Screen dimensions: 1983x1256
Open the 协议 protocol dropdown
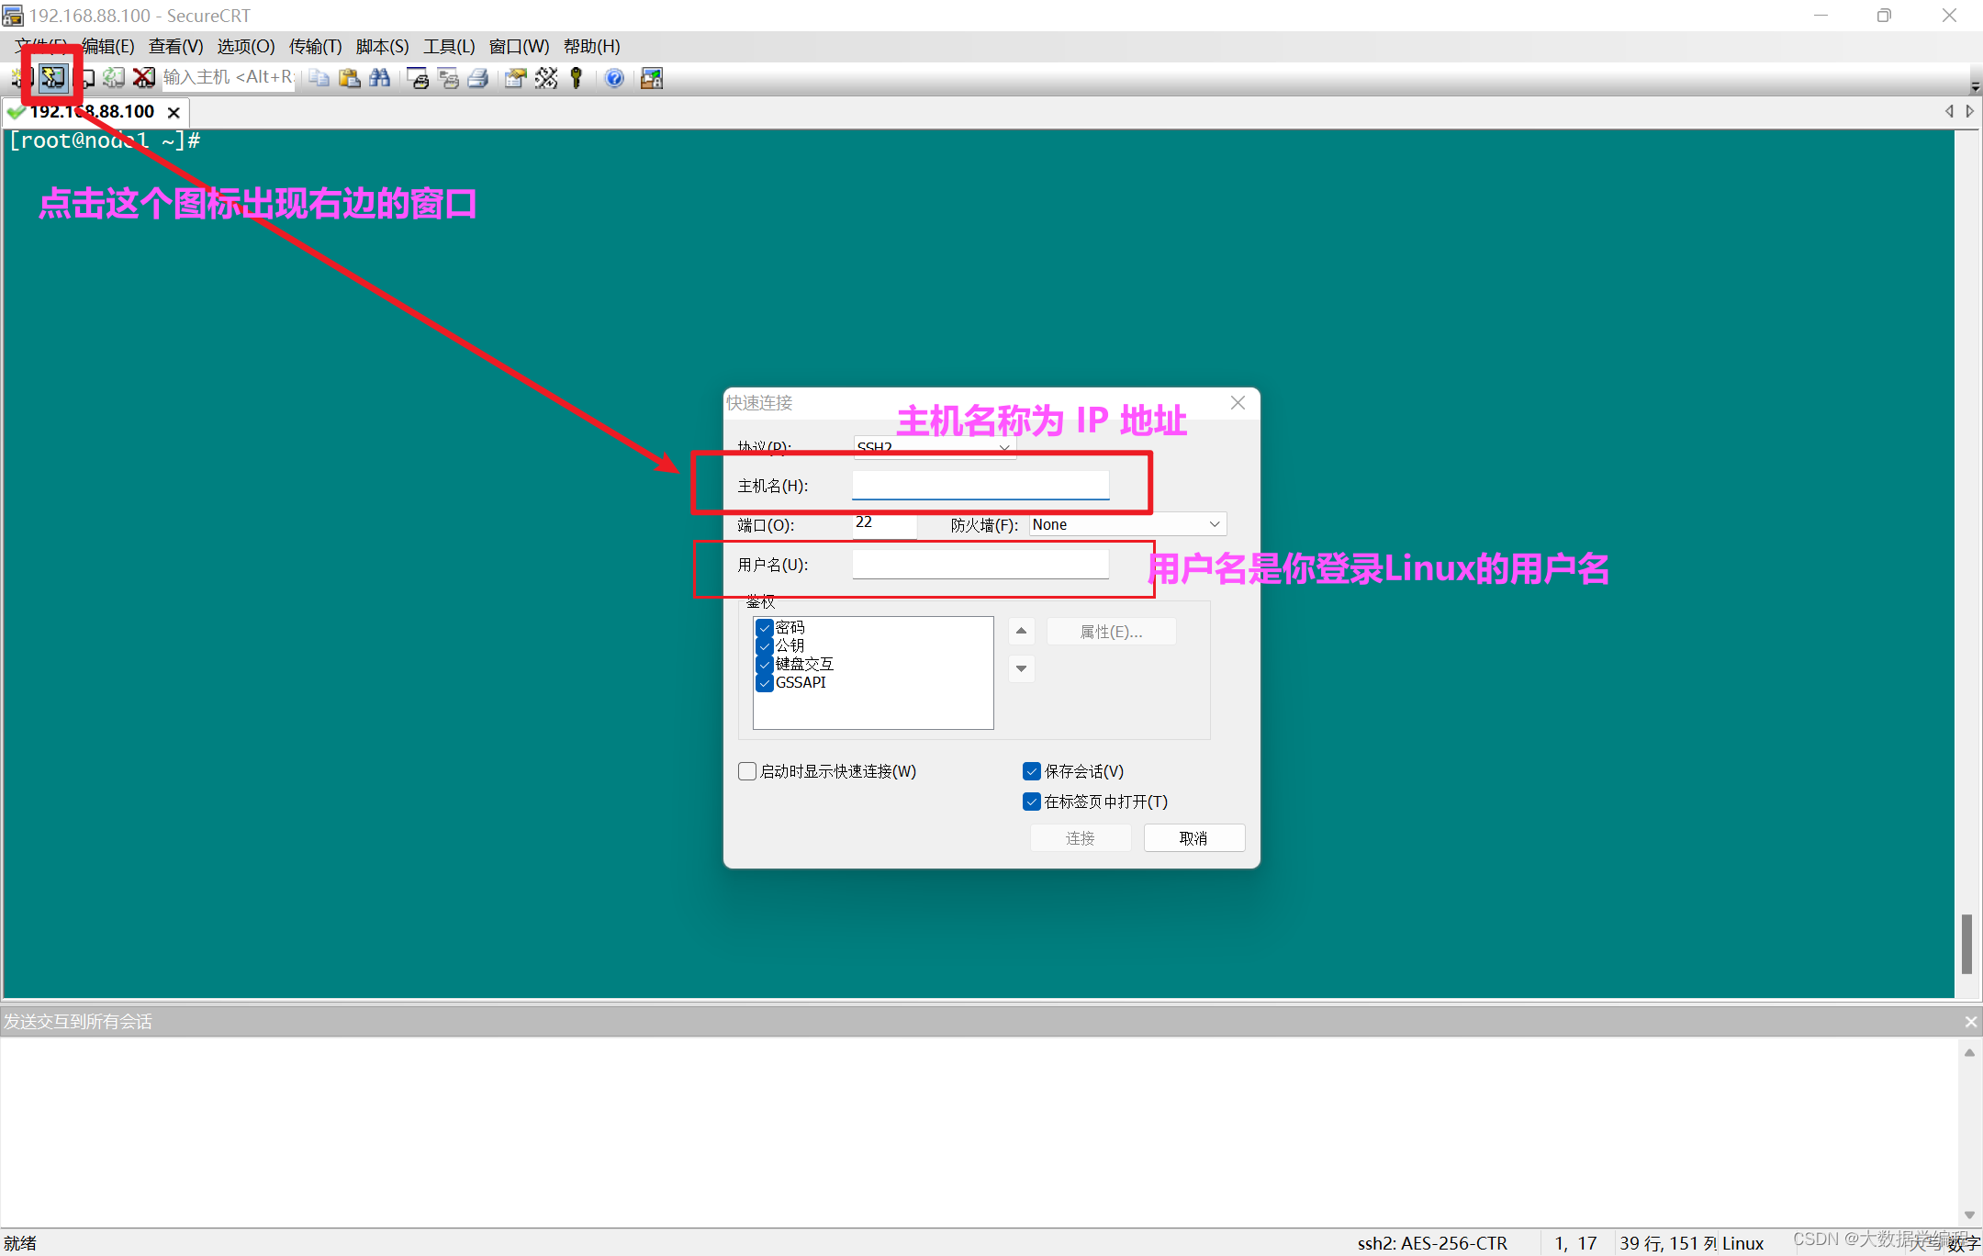(934, 447)
